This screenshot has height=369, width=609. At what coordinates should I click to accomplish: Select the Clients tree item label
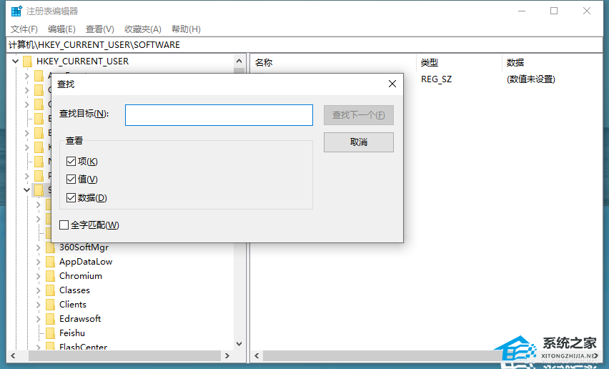click(x=73, y=305)
